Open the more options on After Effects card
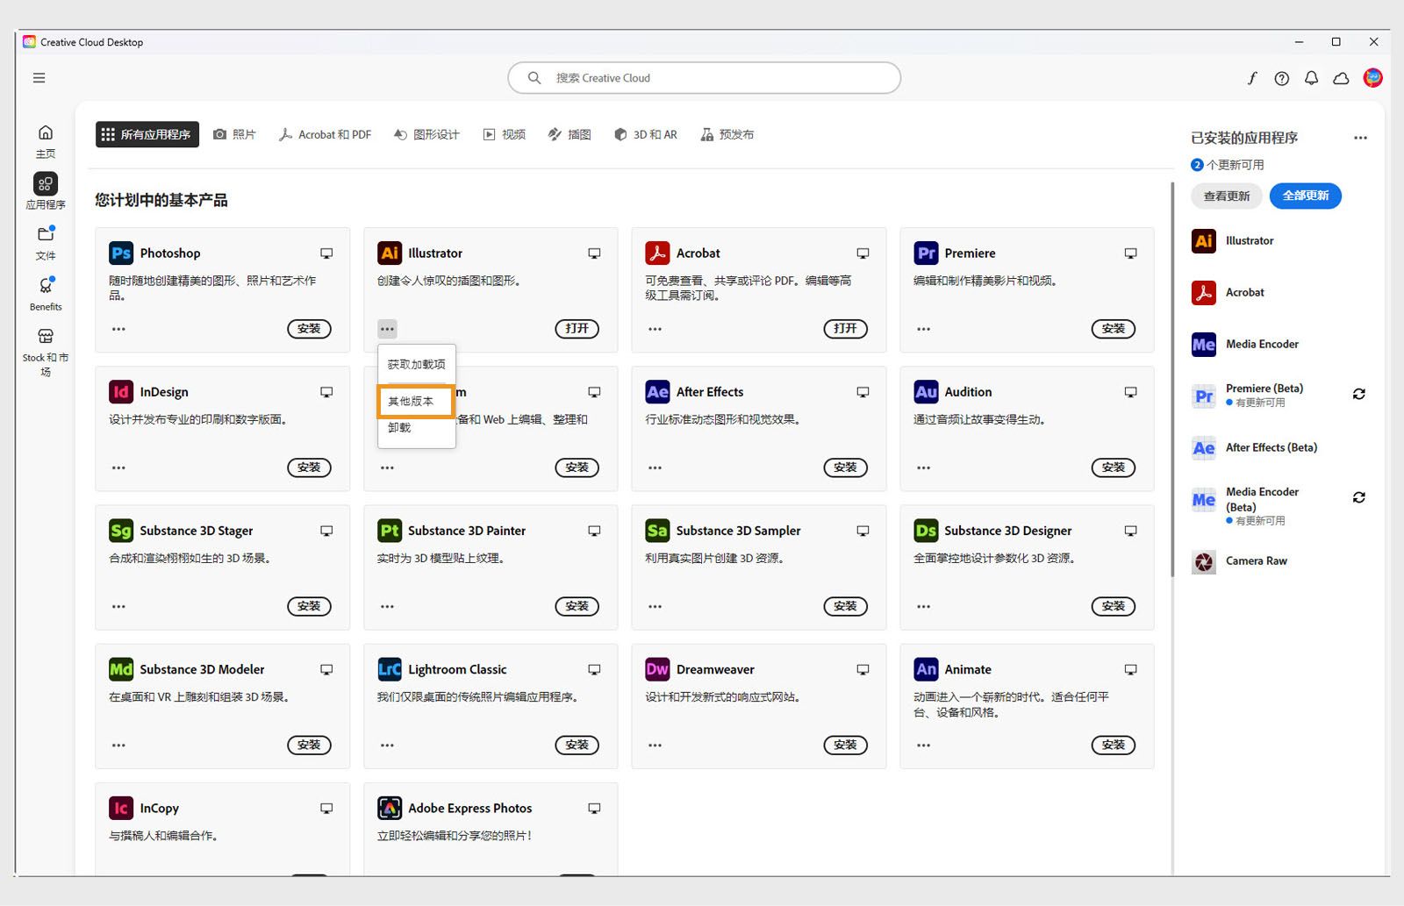1404x906 pixels. (x=655, y=467)
